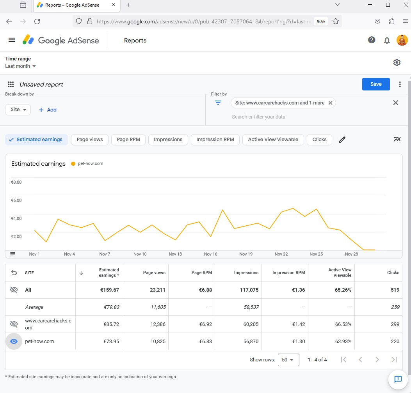Open the chart legend list icon

pos(12,254)
